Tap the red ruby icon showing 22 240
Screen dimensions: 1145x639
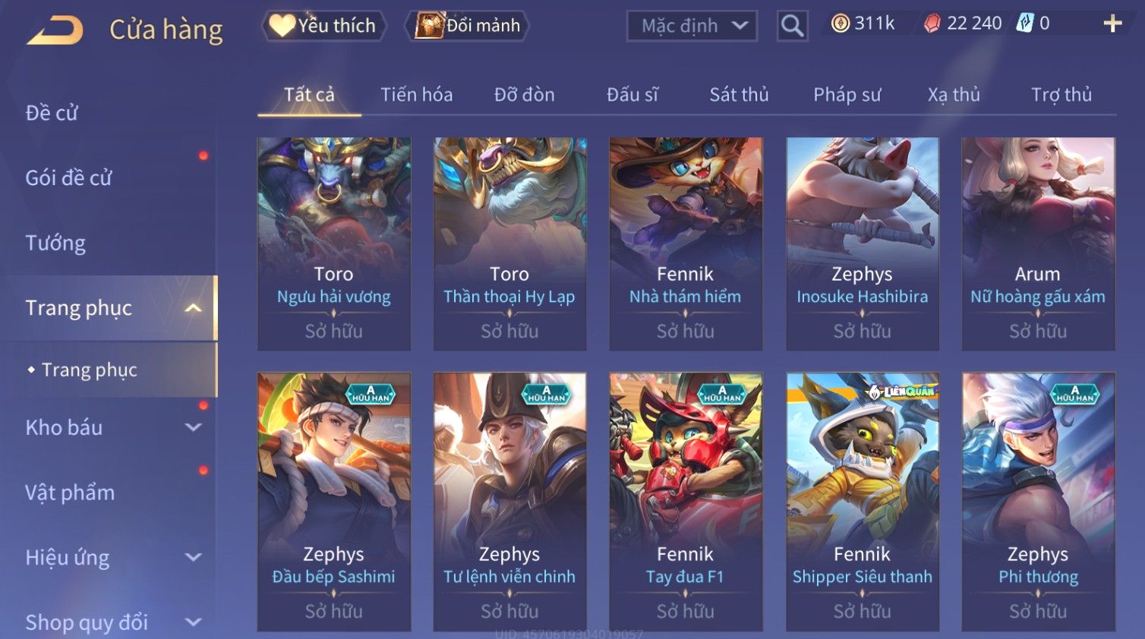tap(932, 24)
